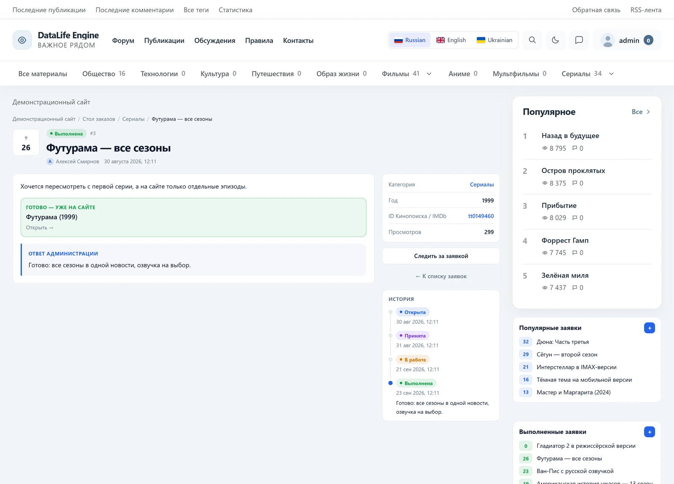
Task: Click the admin user avatar icon
Action: 608,40
